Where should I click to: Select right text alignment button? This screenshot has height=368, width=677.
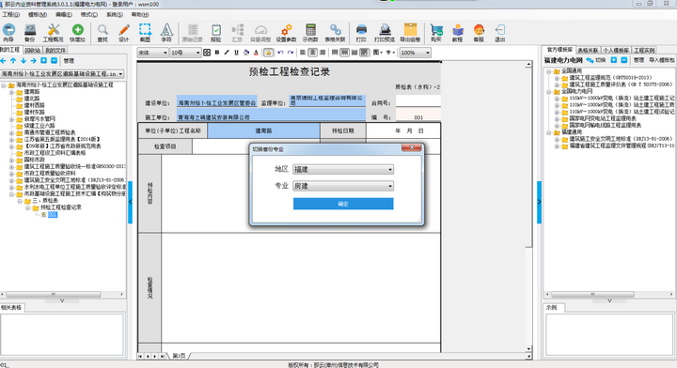pyautogui.click(x=323, y=53)
